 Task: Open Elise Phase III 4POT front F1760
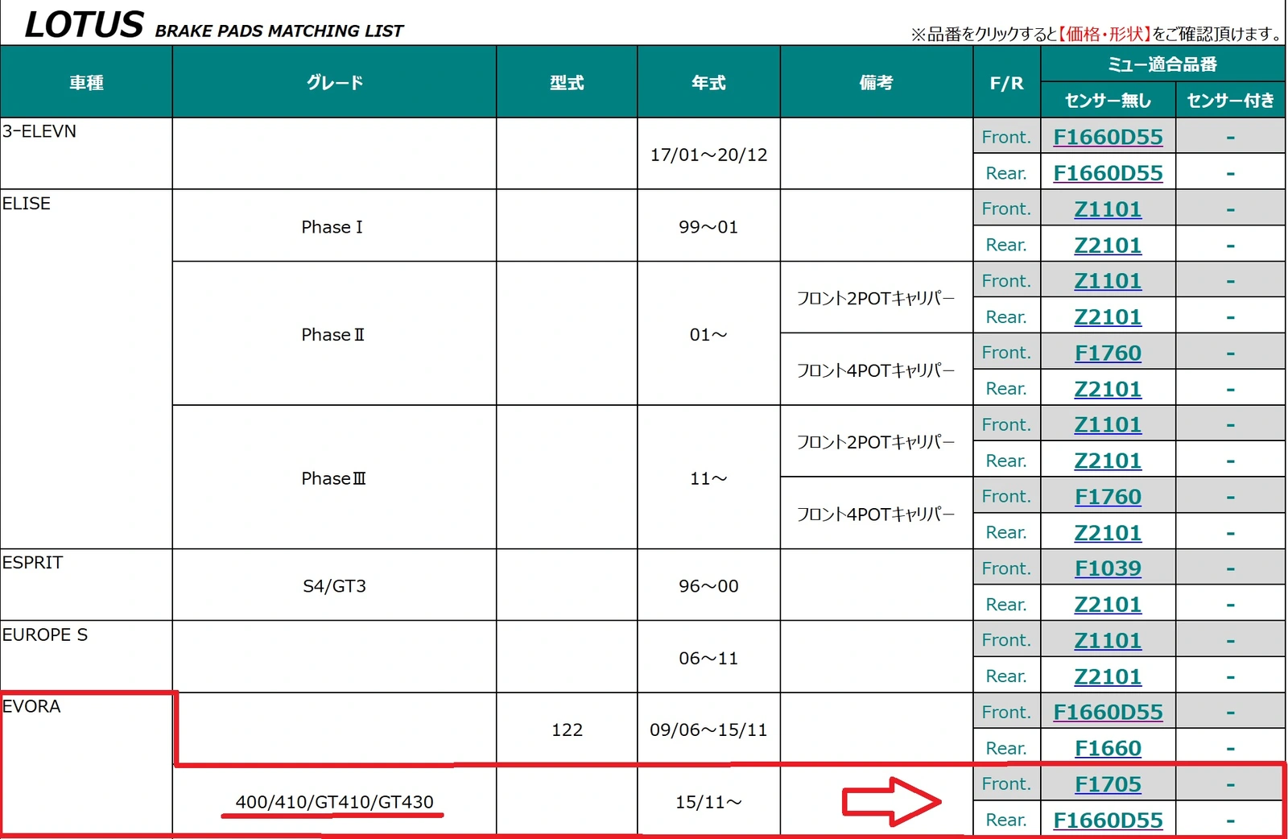pos(1108,497)
